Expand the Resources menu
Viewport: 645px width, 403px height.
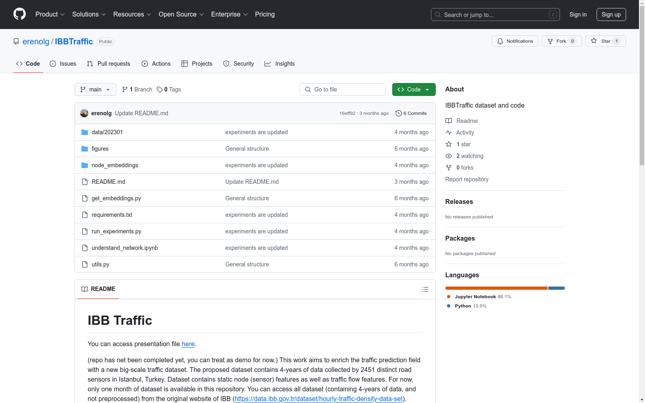[x=132, y=15]
